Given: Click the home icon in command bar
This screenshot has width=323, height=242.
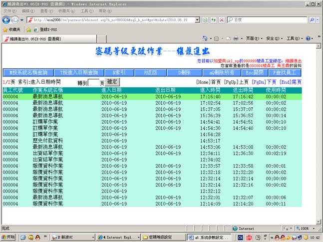Looking at the screenshot, I should point(206,38).
